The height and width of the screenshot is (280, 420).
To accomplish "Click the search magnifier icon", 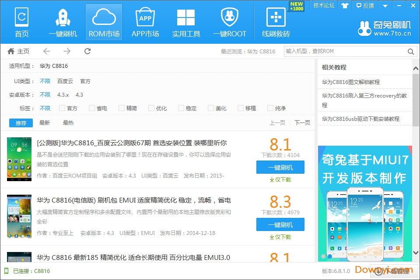I will pyautogui.click(x=410, y=52).
